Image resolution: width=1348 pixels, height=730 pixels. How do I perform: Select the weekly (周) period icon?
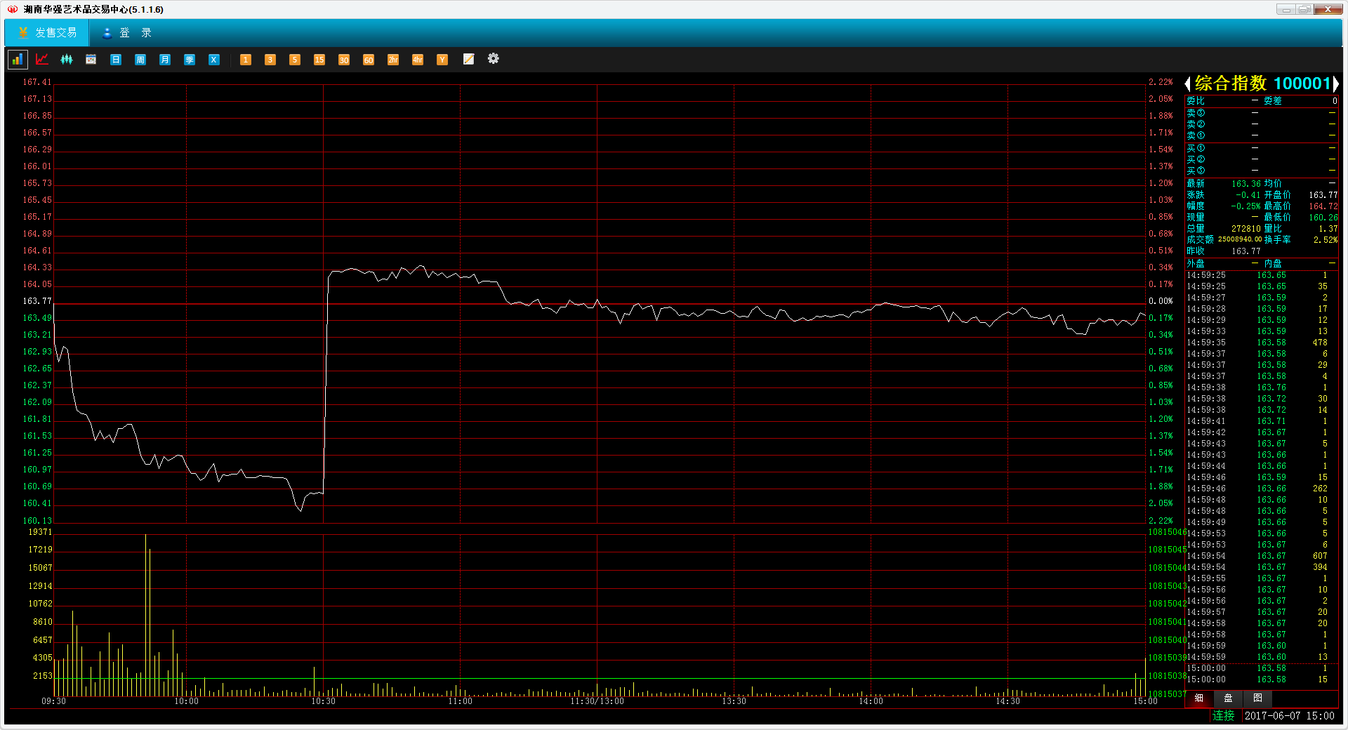[140, 60]
